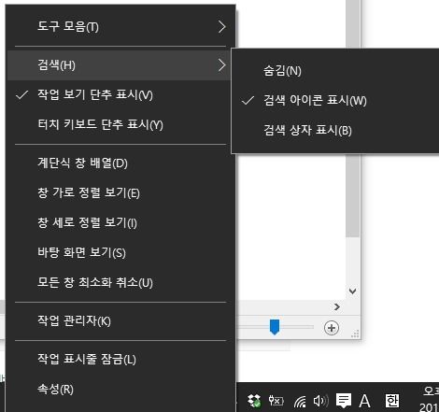Click the blue zoom slider thumb
Image resolution: width=439 pixels, height=412 pixels.
click(x=275, y=327)
